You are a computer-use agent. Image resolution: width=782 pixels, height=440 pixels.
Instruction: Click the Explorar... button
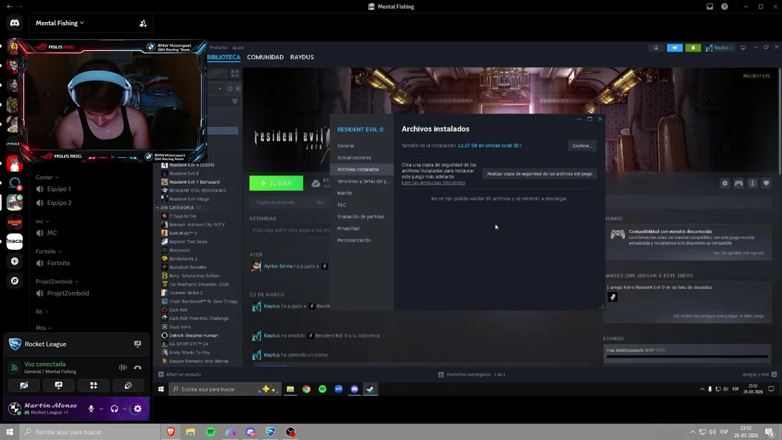[582, 145]
